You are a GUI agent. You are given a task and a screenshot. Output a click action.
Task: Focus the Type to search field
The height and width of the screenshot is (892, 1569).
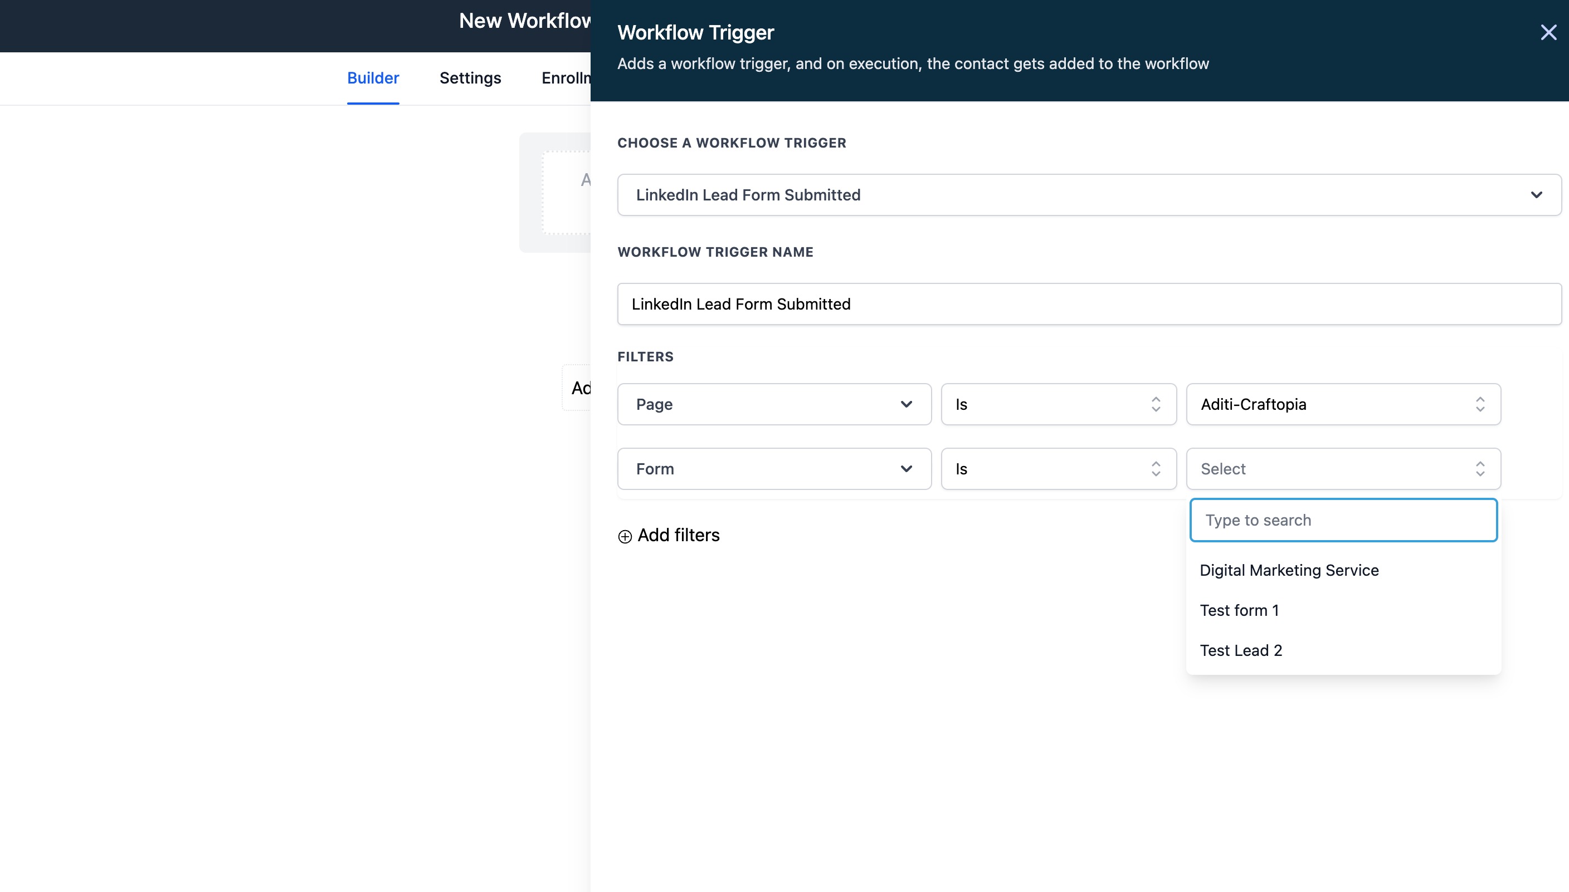coord(1343,520)
